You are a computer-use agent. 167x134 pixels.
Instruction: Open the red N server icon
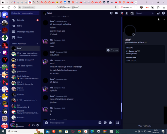pos(5,82)
